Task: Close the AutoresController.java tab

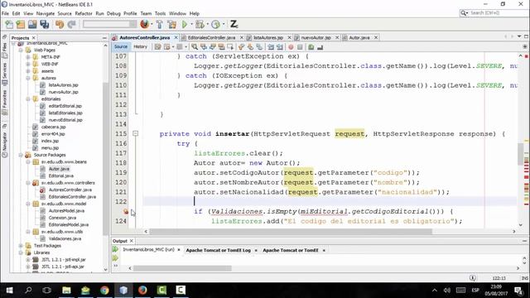Action: [176, 37]
